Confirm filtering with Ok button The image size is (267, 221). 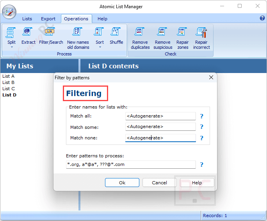click(122, 183)
